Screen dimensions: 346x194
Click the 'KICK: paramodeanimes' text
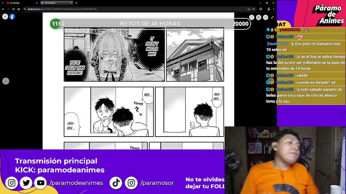(59, 170)
